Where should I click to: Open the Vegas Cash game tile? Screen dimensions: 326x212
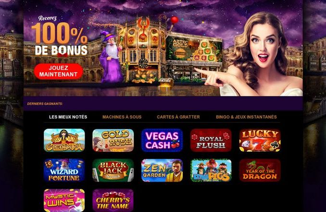coord(162,140)
